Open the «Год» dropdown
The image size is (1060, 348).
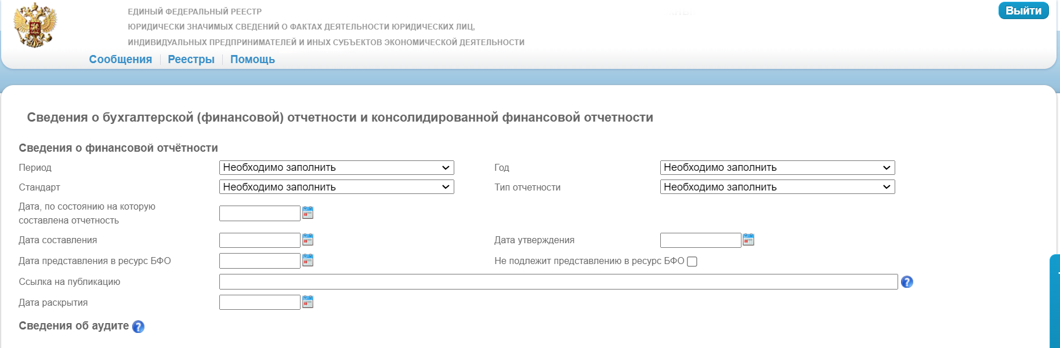[x=777, y=167]
